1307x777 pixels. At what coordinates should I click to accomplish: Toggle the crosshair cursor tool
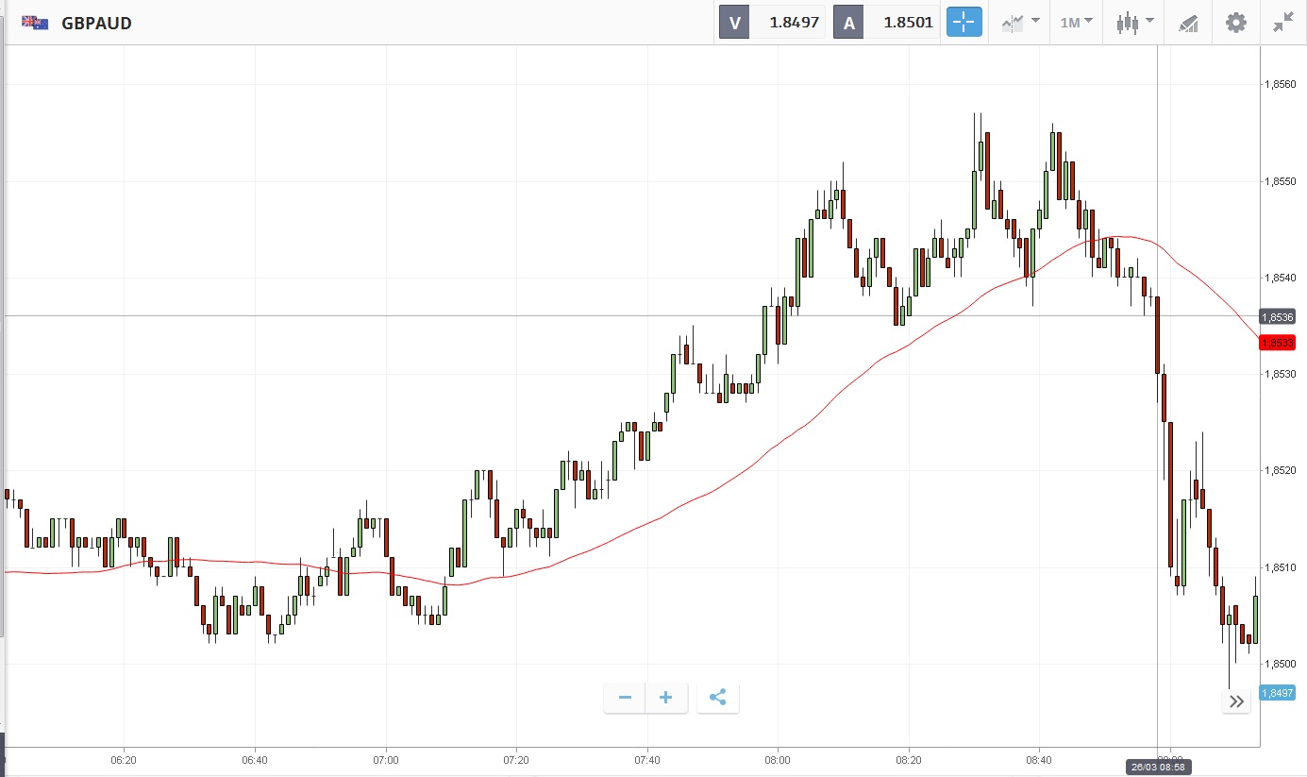(x=964, y=23)
